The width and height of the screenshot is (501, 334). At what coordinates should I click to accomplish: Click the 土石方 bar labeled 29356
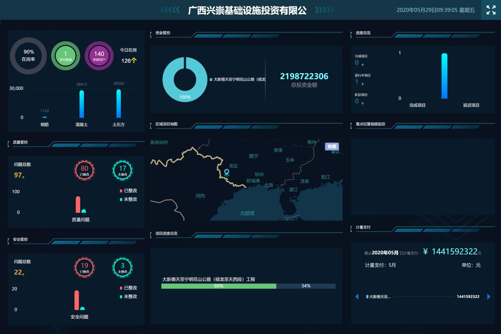(119, 103)
